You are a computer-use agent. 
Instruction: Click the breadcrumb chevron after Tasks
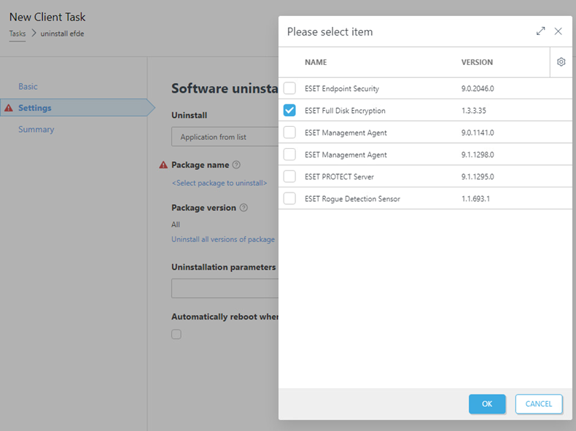[34, 33]
